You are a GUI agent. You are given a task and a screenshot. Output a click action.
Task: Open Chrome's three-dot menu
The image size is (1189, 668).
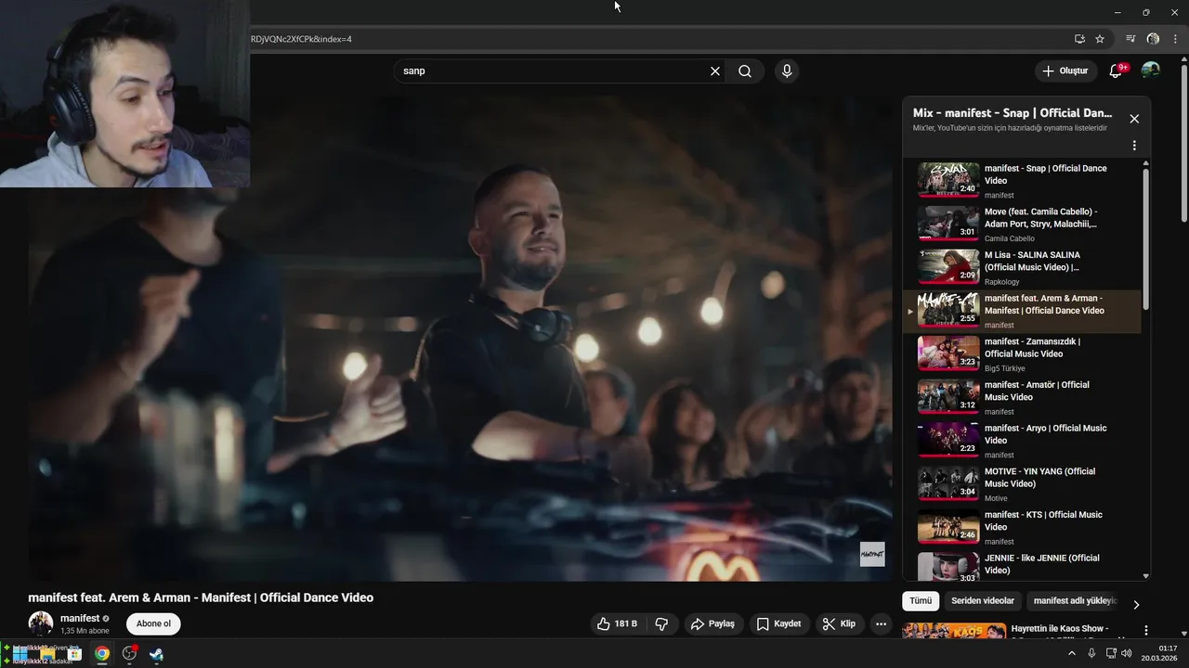click(x=1175, y=39)
